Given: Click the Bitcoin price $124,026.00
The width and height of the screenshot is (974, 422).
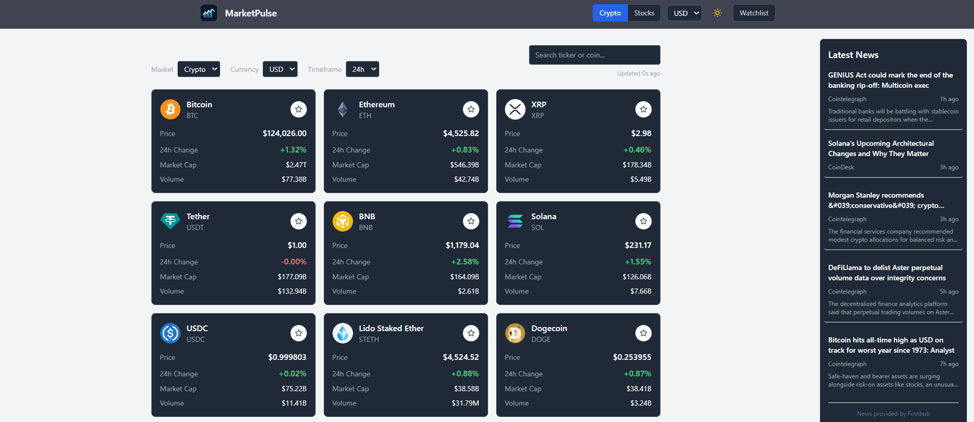Looking at the screenshot, I should 285,133.
